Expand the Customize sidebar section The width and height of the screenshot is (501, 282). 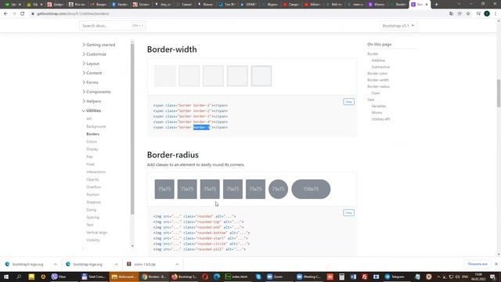pos(95,54)
